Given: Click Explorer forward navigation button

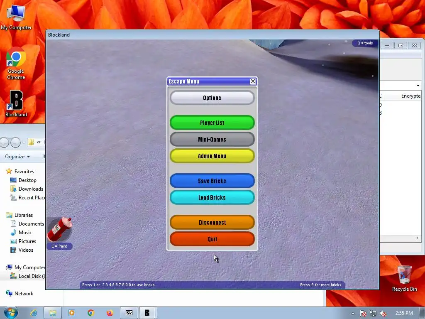Looking at the screenshot, I should tap(15, 142).
